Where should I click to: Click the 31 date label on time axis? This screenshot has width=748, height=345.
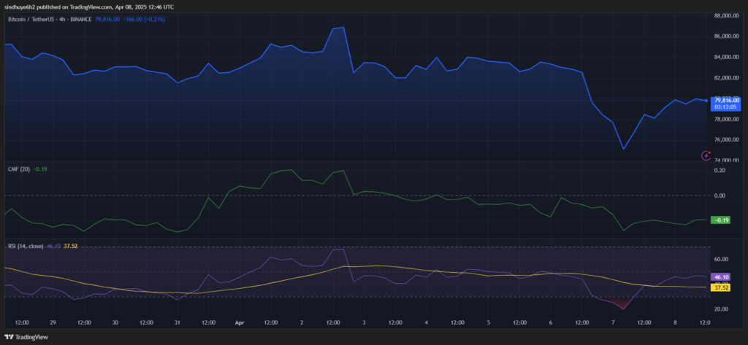click(x=178, y=322)
